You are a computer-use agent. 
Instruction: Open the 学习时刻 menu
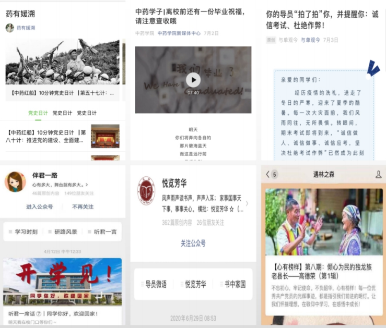tap(23, 232)
